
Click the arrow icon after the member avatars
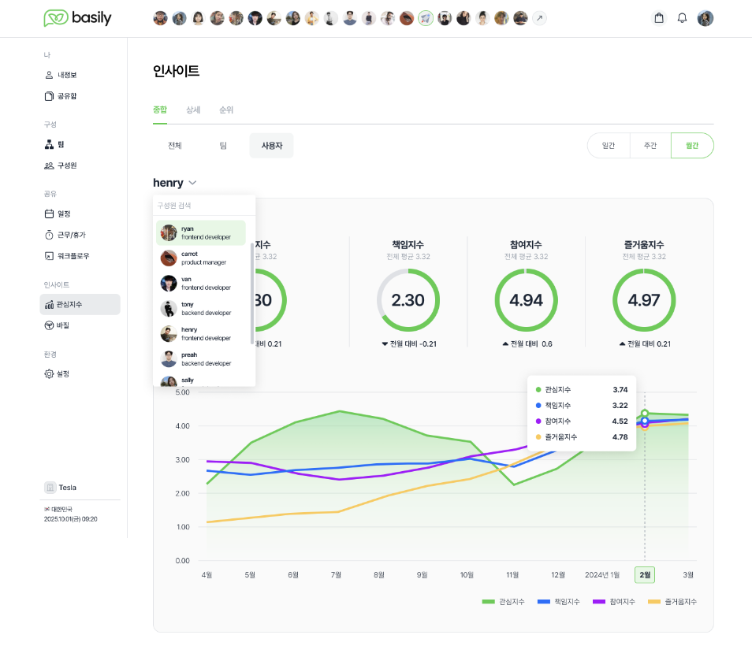point(539,18)
